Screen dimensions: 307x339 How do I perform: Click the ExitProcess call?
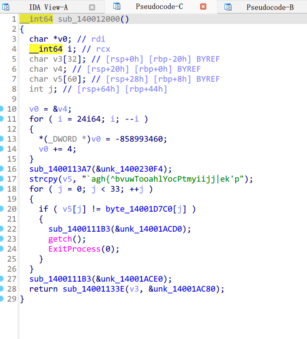coord(75,249)
